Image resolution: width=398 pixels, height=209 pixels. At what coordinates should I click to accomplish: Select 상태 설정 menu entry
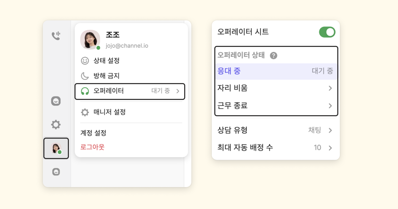pos(107,61)
